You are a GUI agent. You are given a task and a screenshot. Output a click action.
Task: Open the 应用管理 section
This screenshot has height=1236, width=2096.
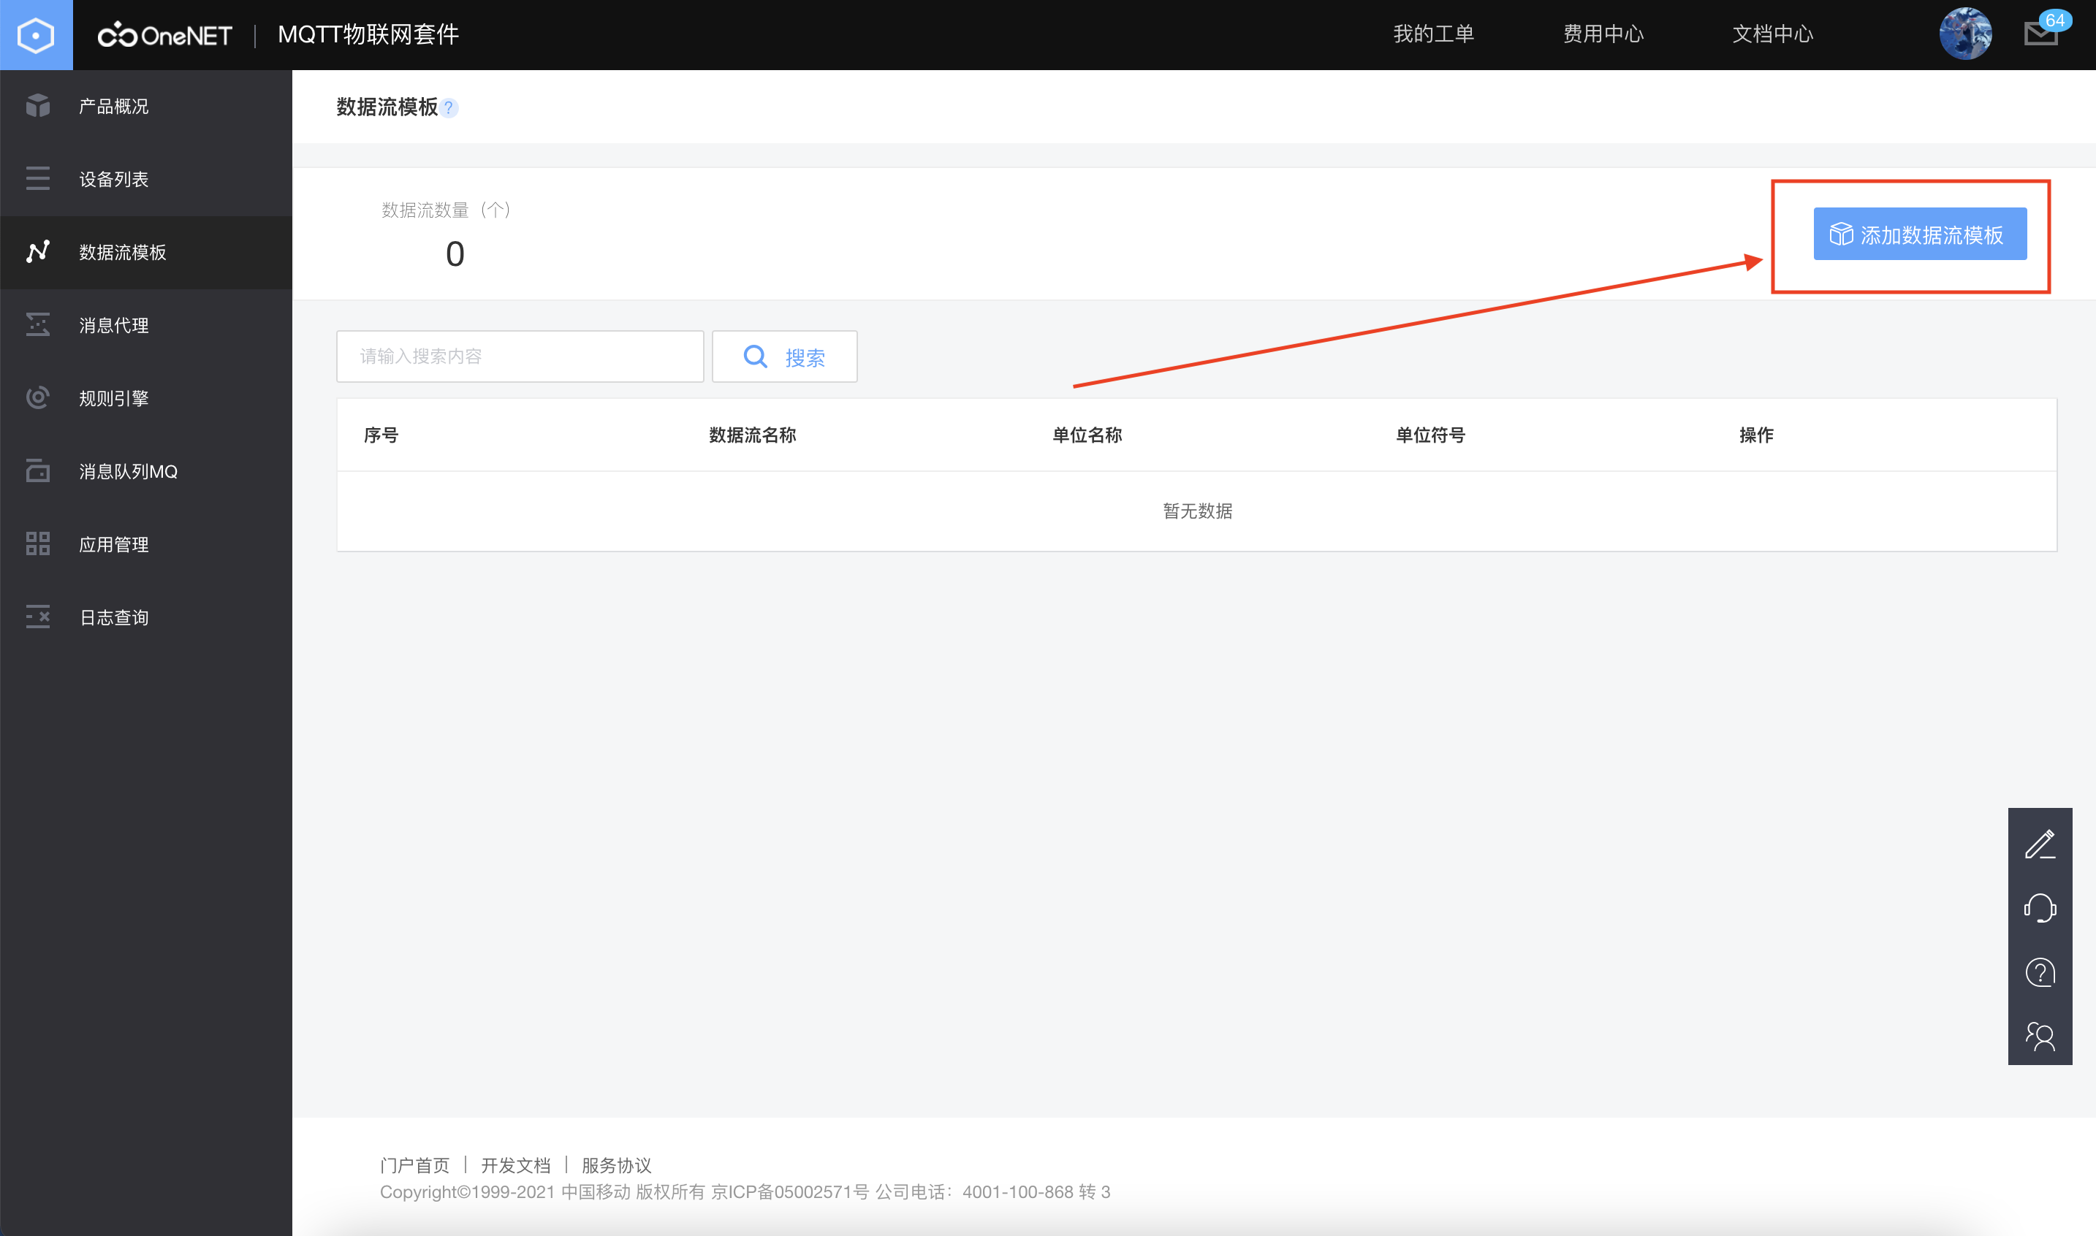37,544
